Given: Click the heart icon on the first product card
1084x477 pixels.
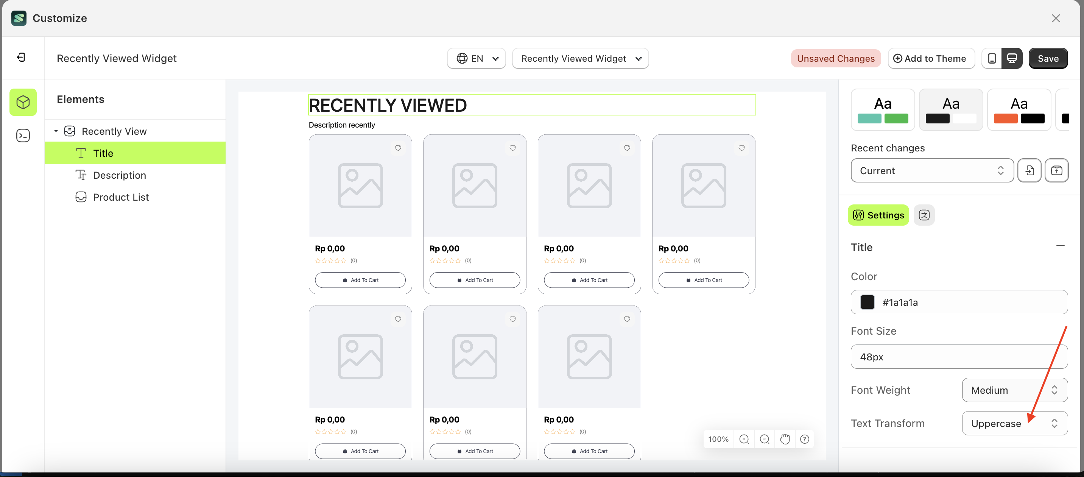Looking at the screenshot, I should click(x=398, y=148).
